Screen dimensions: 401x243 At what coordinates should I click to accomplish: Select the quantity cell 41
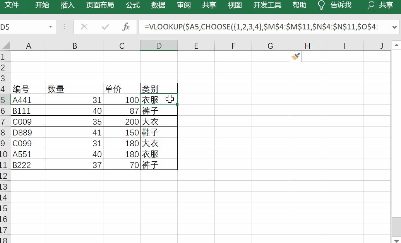pyautogui.click(x=74, y=132)
